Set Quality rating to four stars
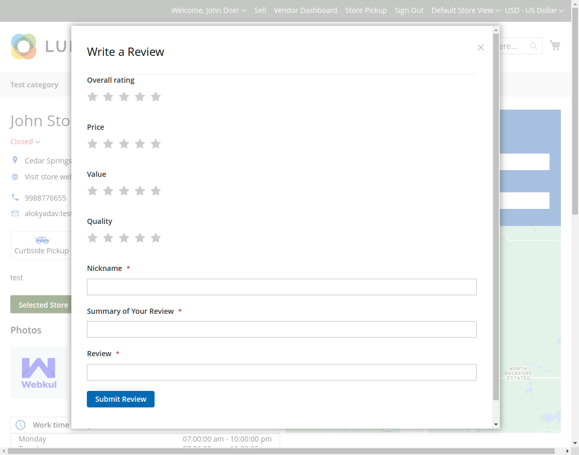The height and width of the screenshot is (455, 579). tap(140, 238)
